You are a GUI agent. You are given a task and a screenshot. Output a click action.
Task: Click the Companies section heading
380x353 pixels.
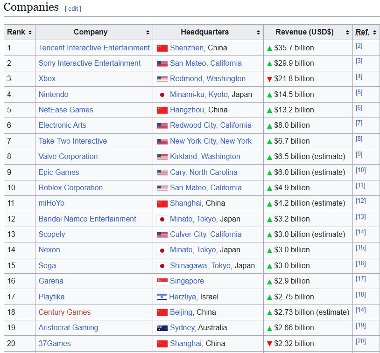[31, 7]
